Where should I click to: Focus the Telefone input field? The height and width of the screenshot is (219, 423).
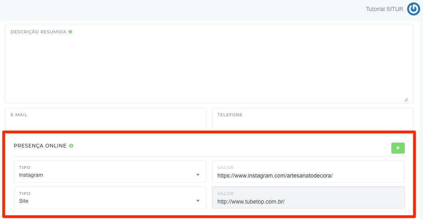pyautogui.click(x=312, y=123)
